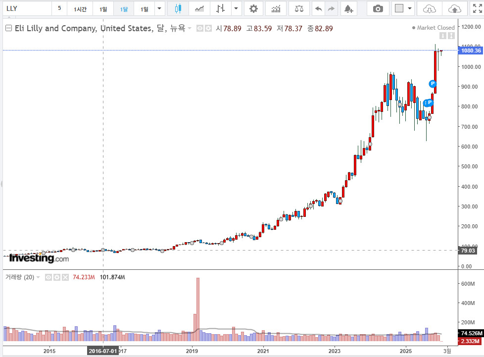Viewport: 484px width, 357px height.
Task: Select the 1달 monthly interval
Action: 124,9
